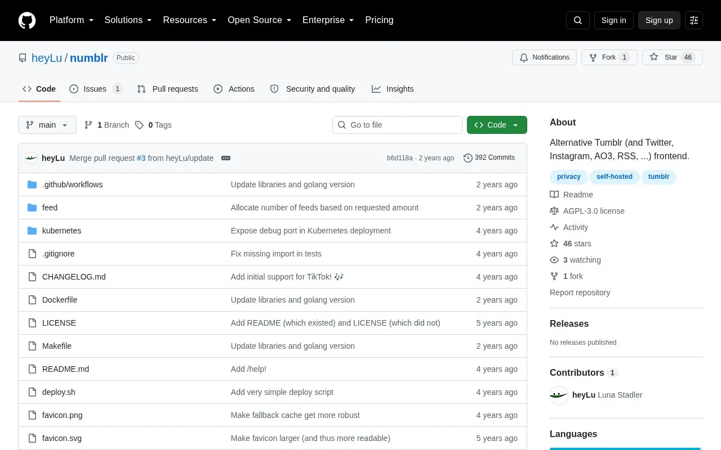Expand the Resources menu
721x450 pixels.
190,20
